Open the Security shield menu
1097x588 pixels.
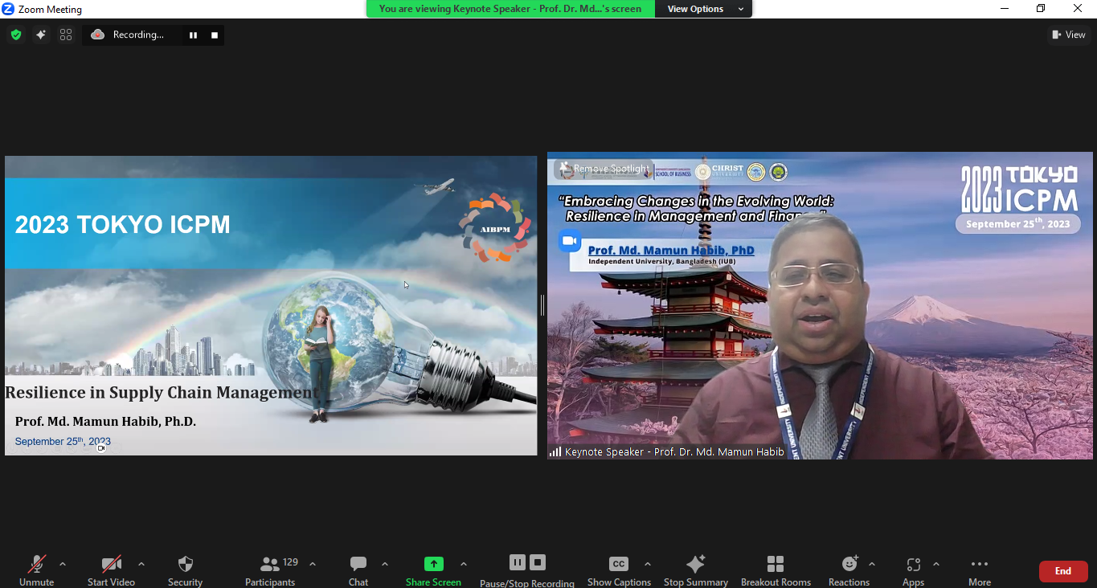point(185,570)
